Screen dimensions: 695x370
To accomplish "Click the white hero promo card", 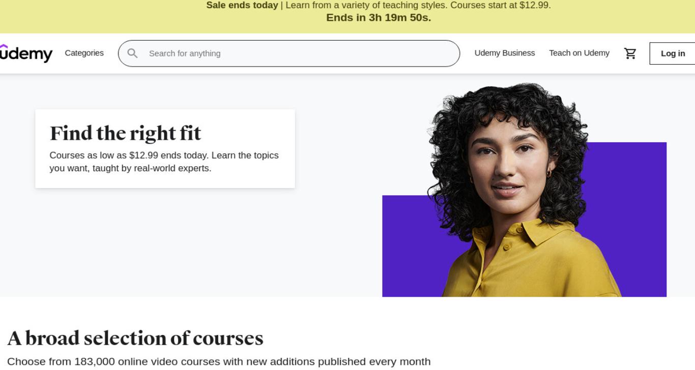I will click(165, 148).
